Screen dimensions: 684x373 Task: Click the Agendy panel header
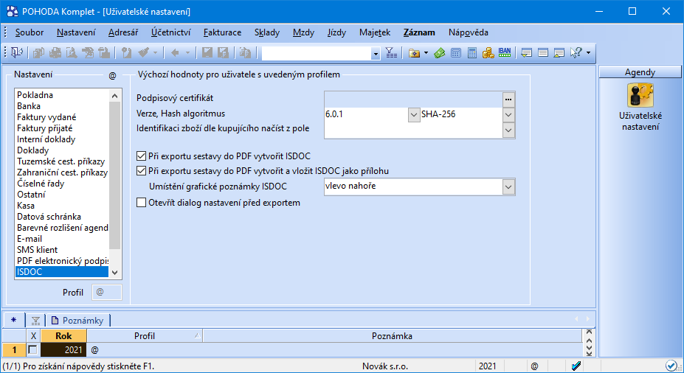(x=640, y=72)
